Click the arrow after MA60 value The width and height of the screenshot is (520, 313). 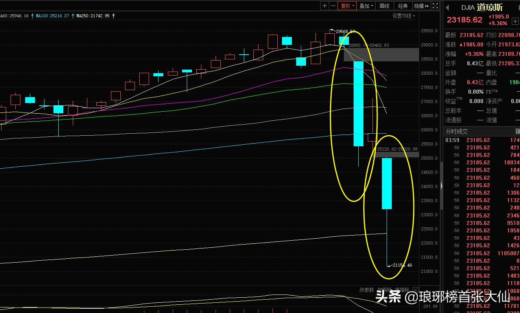point(32,16)
